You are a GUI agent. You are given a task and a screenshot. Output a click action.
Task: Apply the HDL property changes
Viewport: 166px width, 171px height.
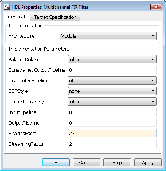point(148,162)
